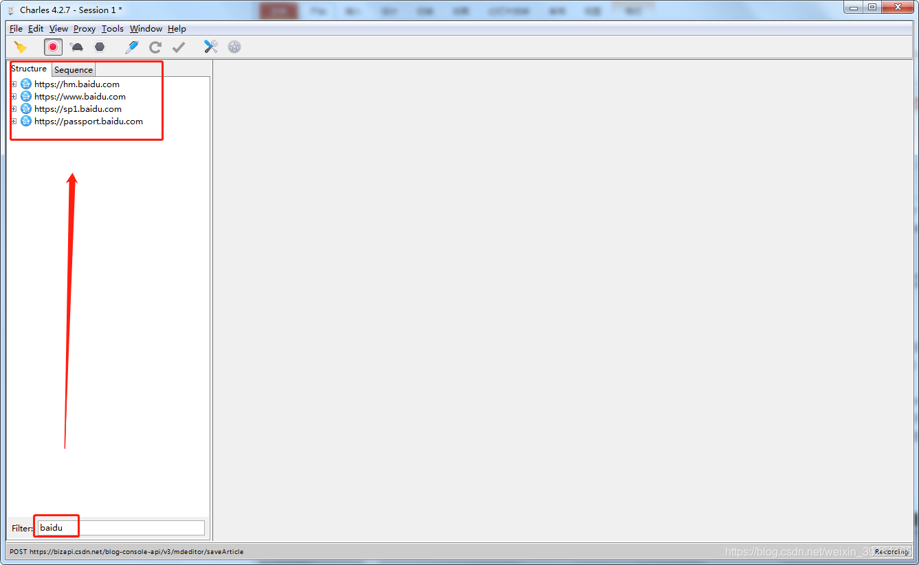Select https://passport.baidu.com host row
The width and height of the screenshot is (919, 565).
coord(89,122)
